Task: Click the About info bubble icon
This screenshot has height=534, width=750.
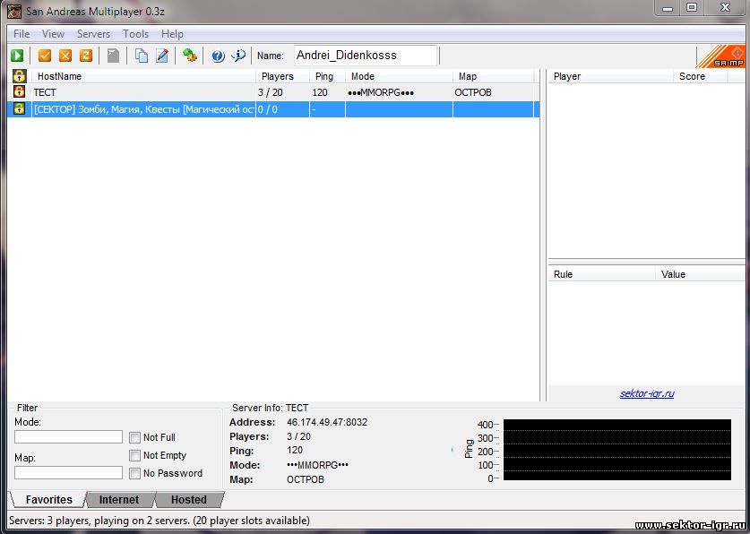Action: [238, 56]
